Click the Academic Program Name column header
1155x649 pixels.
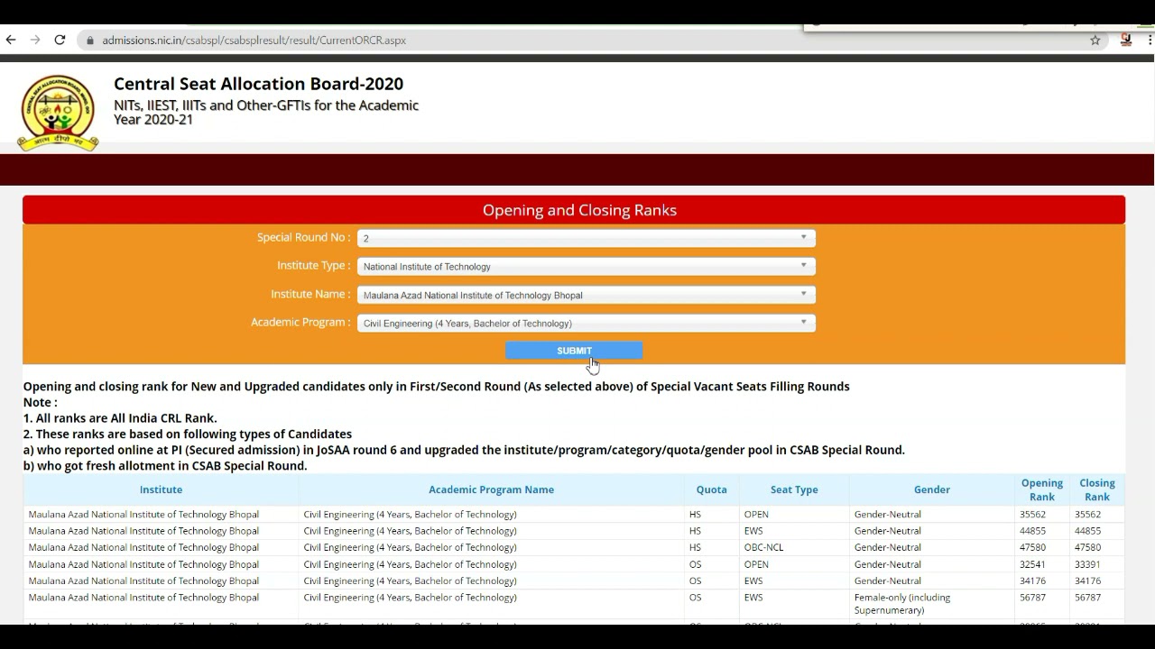click(x=491, y=489)
